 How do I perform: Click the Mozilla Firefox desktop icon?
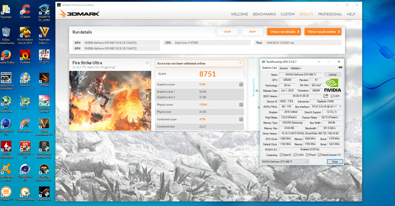tap(6, 57)
